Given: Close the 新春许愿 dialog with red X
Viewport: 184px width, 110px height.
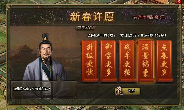Looking at the screenshot, I should [179, 2].
